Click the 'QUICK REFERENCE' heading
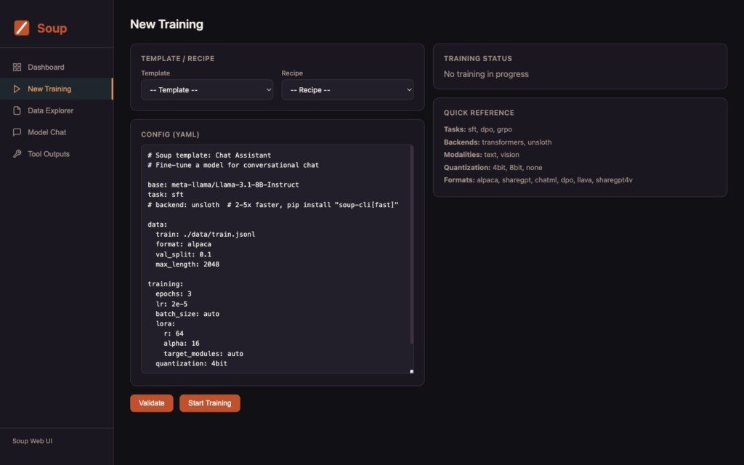Image resolution: width=744 pixels, height=465 pixels. [479, 113]
